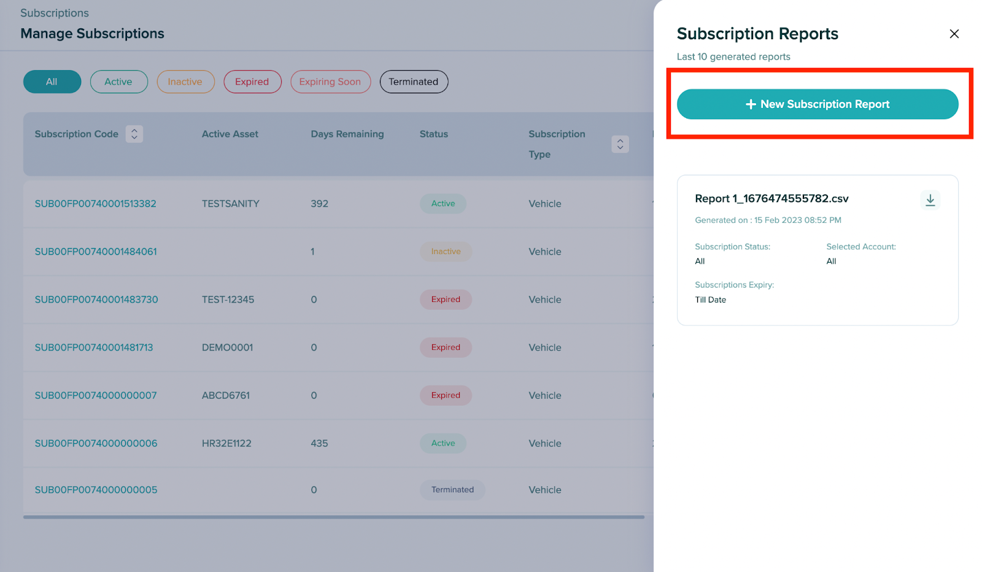
Task: Show only Inactive subscriptions
Action: (x=185, y=82)
